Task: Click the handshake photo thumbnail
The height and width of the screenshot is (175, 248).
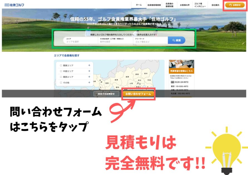Action: point(181,64)
